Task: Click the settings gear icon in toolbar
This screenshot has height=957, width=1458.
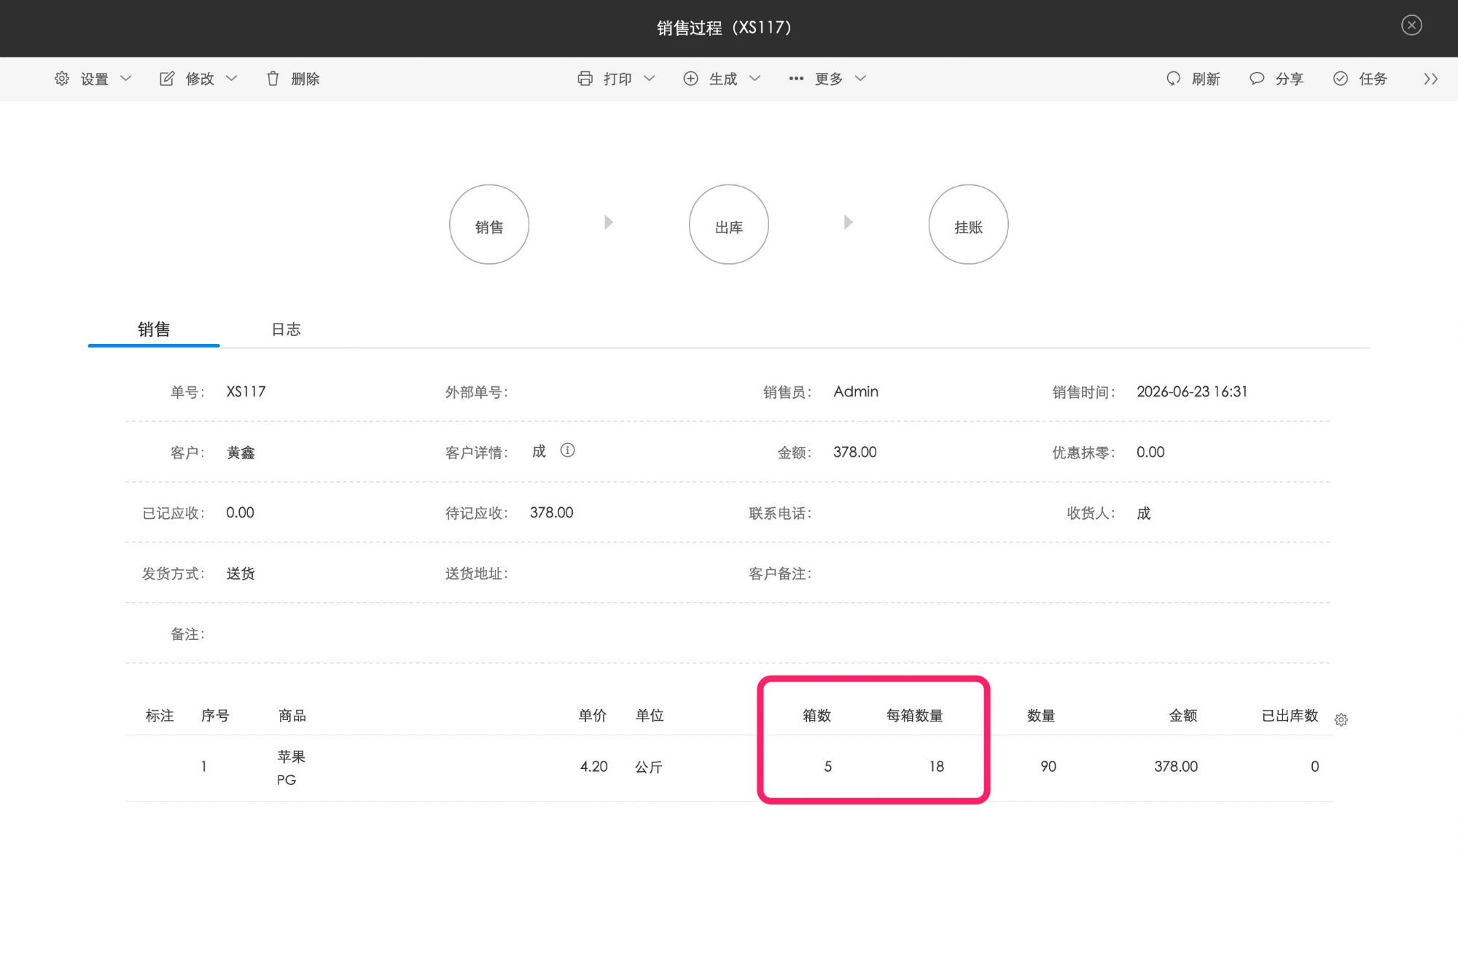Action: click(62, 78)
